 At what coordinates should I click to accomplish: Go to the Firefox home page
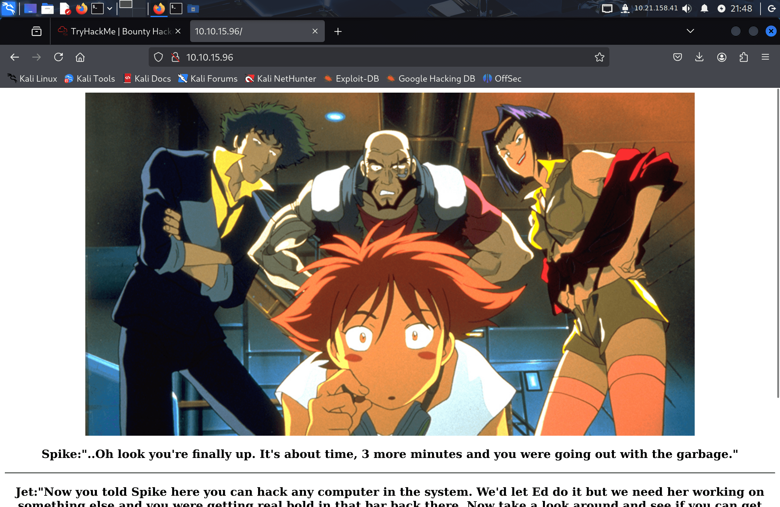(x=80, y=57)
